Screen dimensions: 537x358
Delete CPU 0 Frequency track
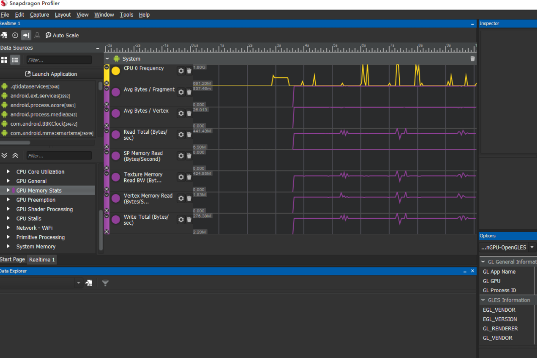coord(189,71)
